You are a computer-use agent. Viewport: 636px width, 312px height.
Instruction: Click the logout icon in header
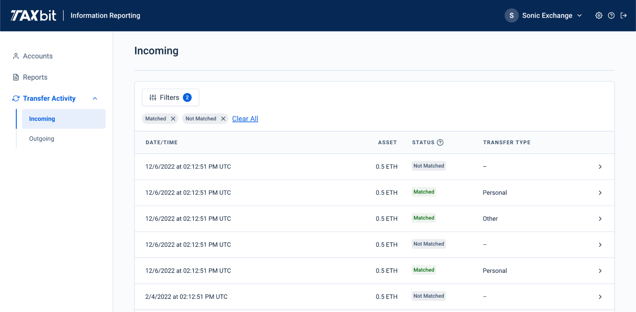point(623,16)
